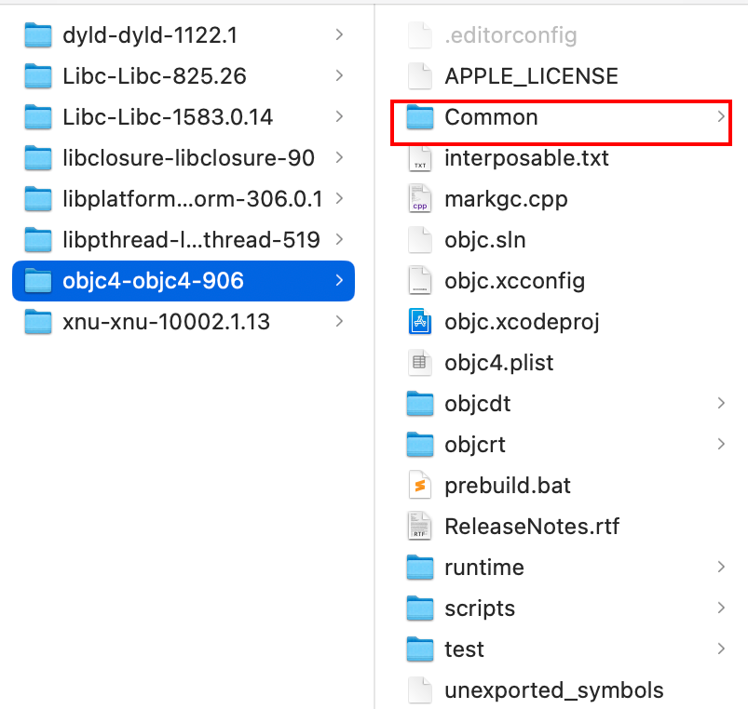Expand the test folder chevron
The height and width of the screenshot is (709, 748).
(x=721, y=649)
